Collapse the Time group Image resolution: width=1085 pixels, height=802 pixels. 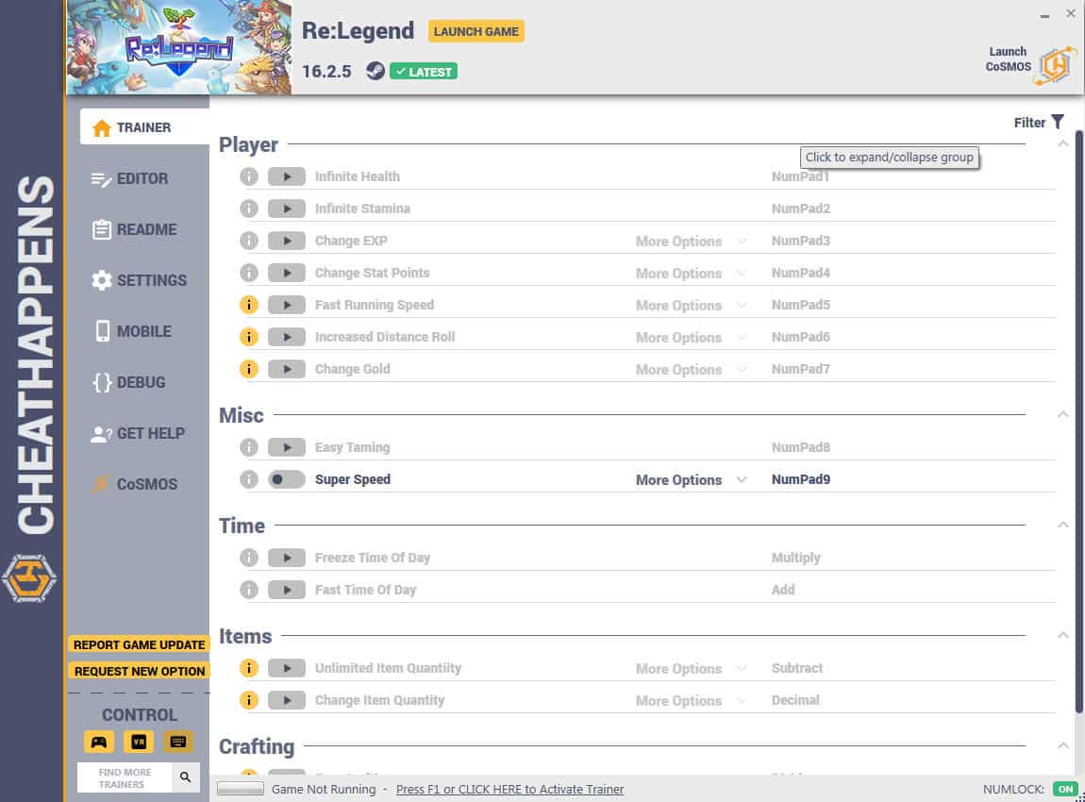click(x=1063, y=526)
